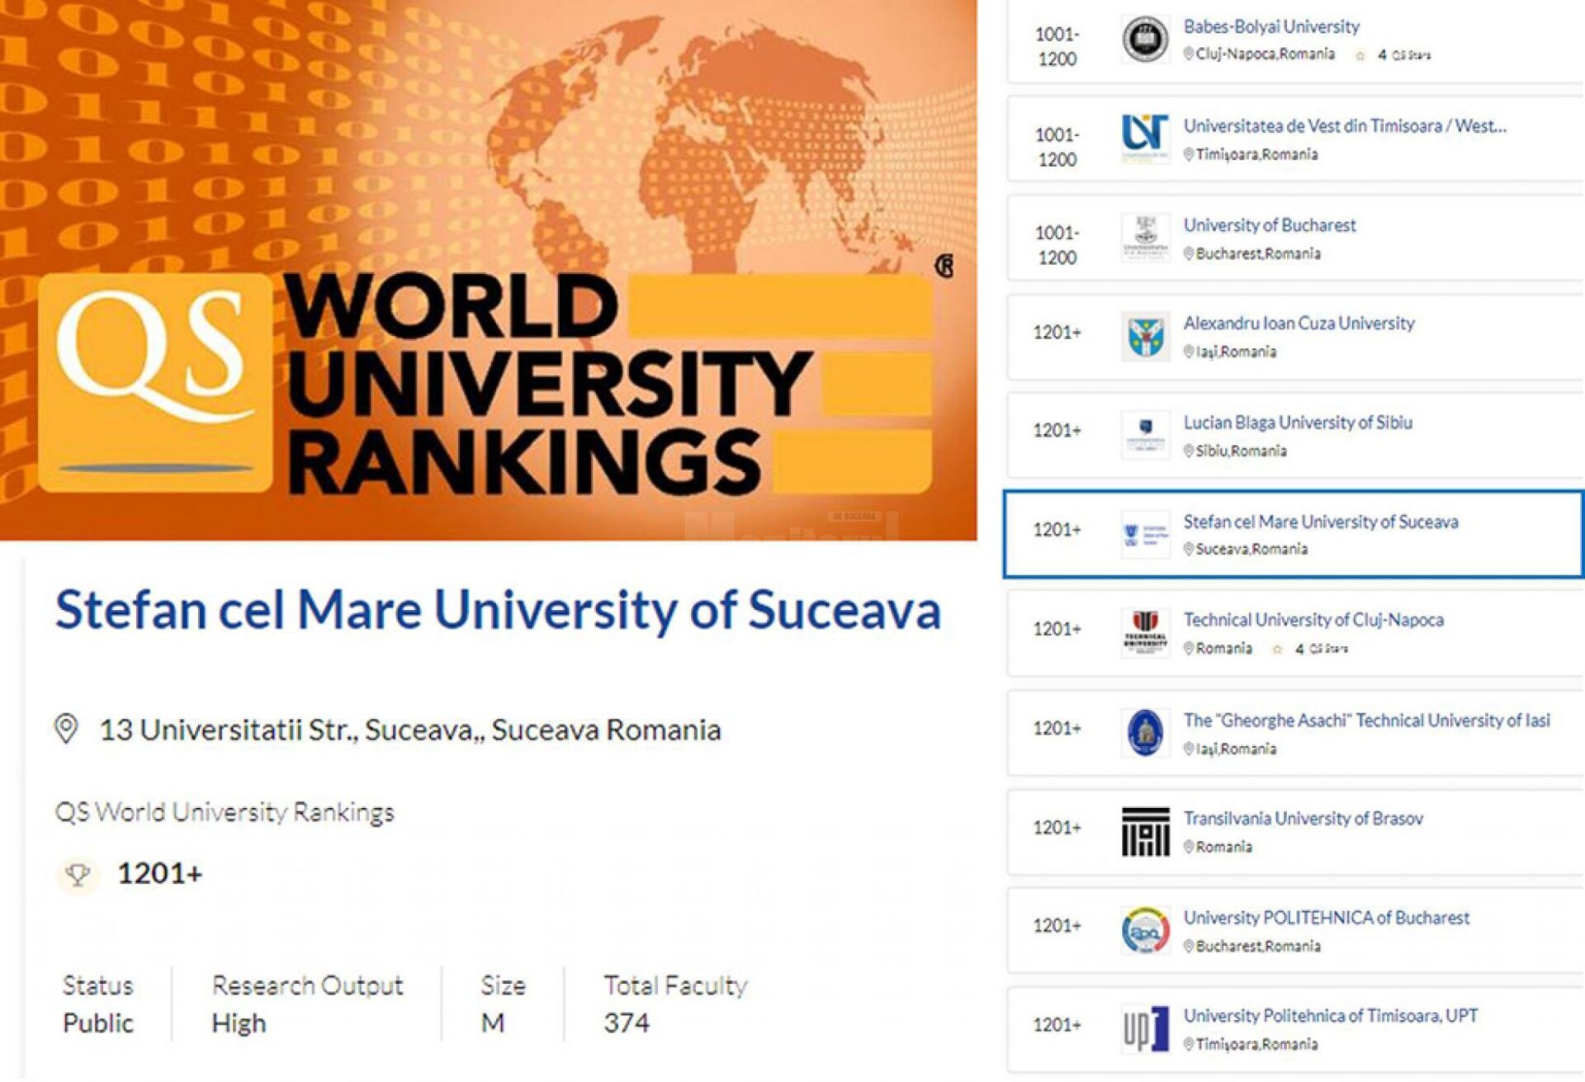Click the Transilvania University of Brasov logo

[1145, 831]
